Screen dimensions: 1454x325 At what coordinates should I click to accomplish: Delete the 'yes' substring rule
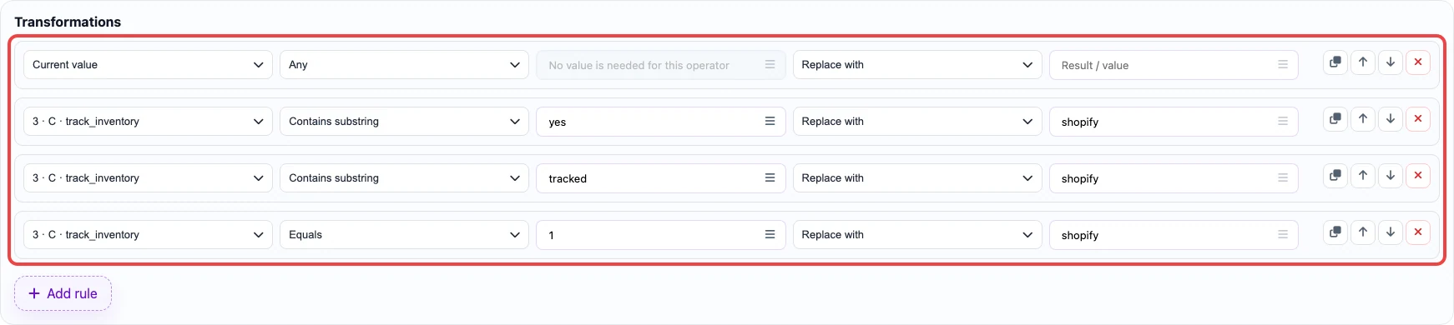(1418, 119)
